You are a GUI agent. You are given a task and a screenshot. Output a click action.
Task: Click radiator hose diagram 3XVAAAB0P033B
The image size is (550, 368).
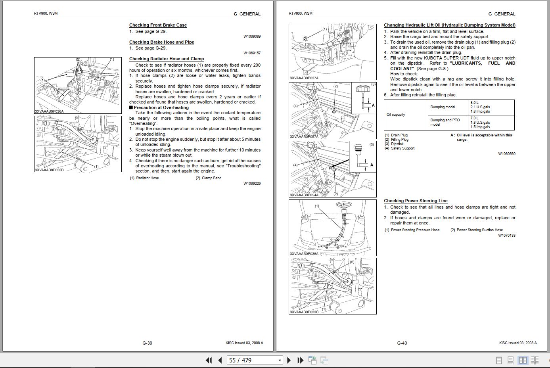coord(78,144)
